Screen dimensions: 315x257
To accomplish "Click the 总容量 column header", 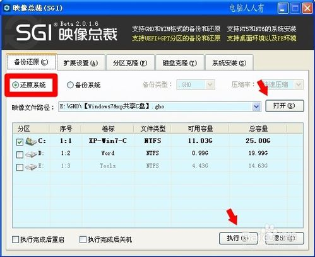I will click(x=258, y=128).
